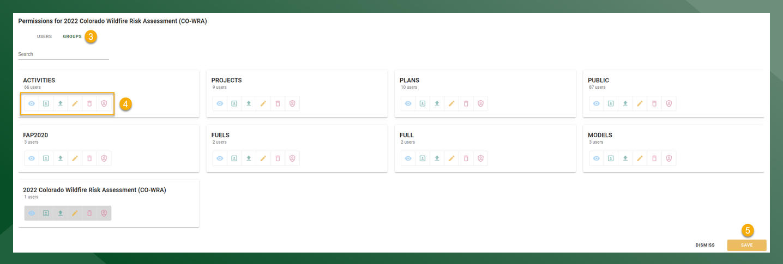783x264 pixels.
Task: Click the SAVE button
Action: [x=746, y=245]
